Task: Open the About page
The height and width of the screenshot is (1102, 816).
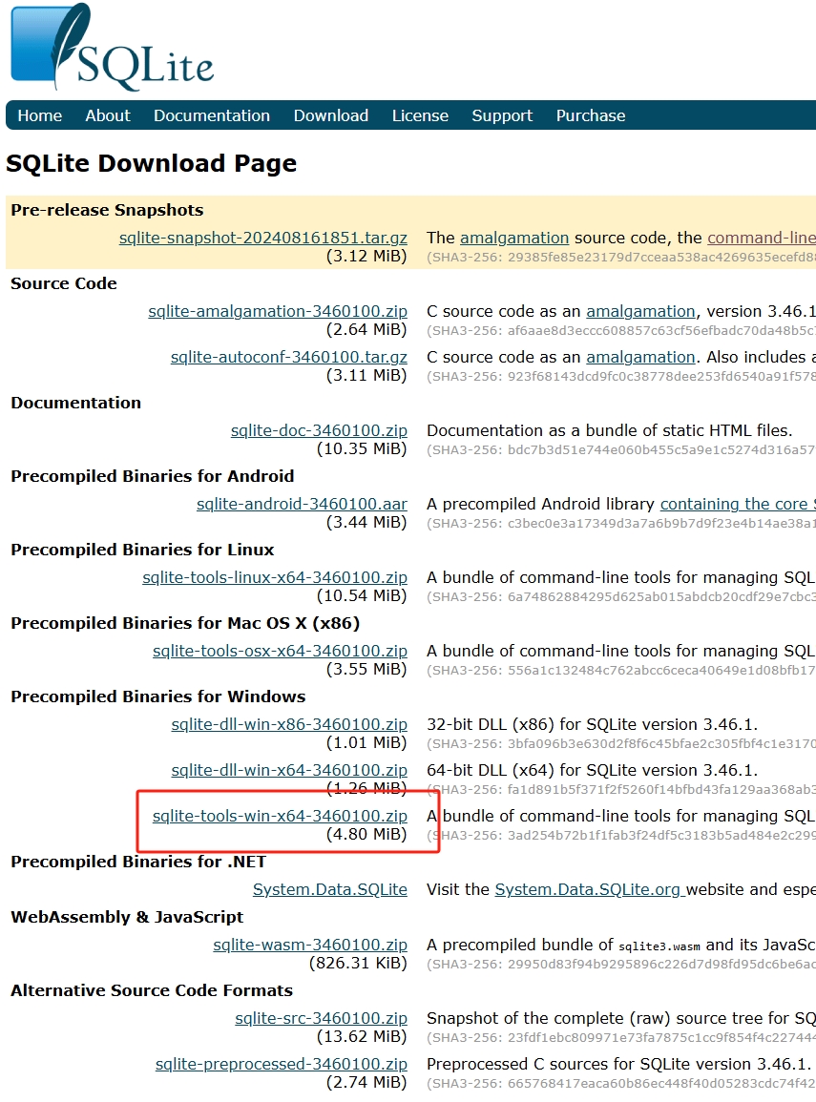Action: coord(107,114)
